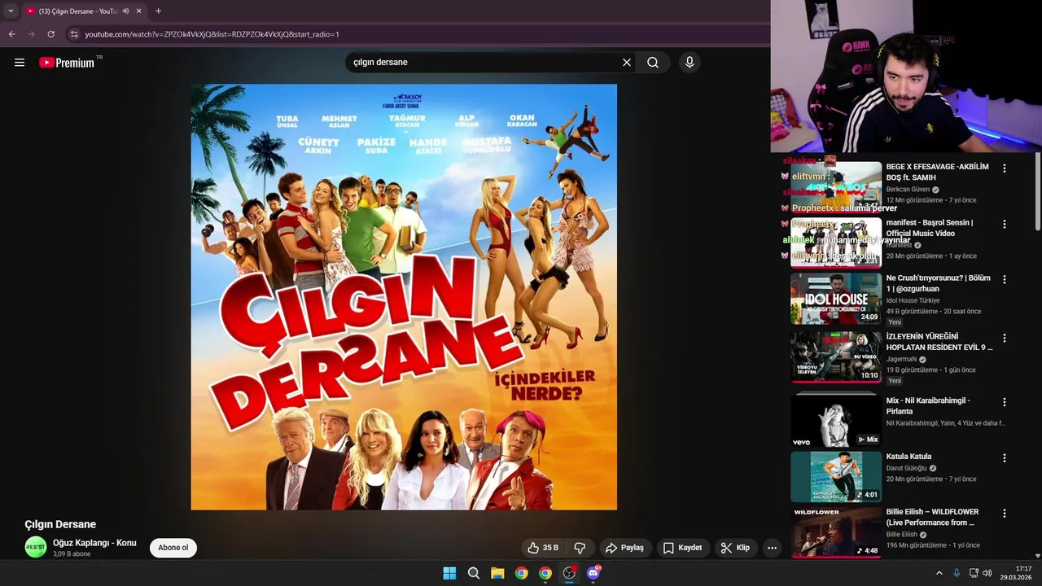Open the Resident Evil 9 video thumbnail
The image size is (1042, 586).
tap(836, 356)
